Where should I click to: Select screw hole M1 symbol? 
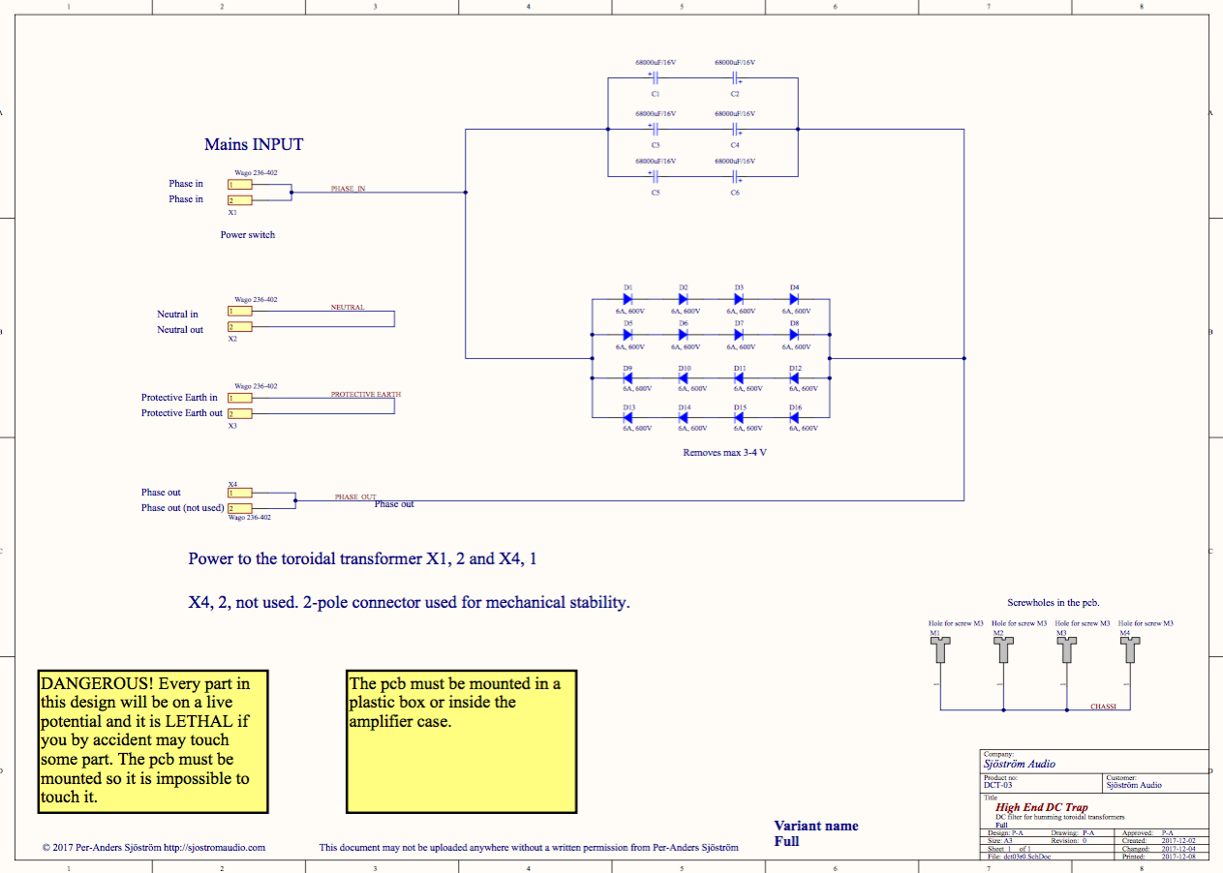tap(940, 650)
